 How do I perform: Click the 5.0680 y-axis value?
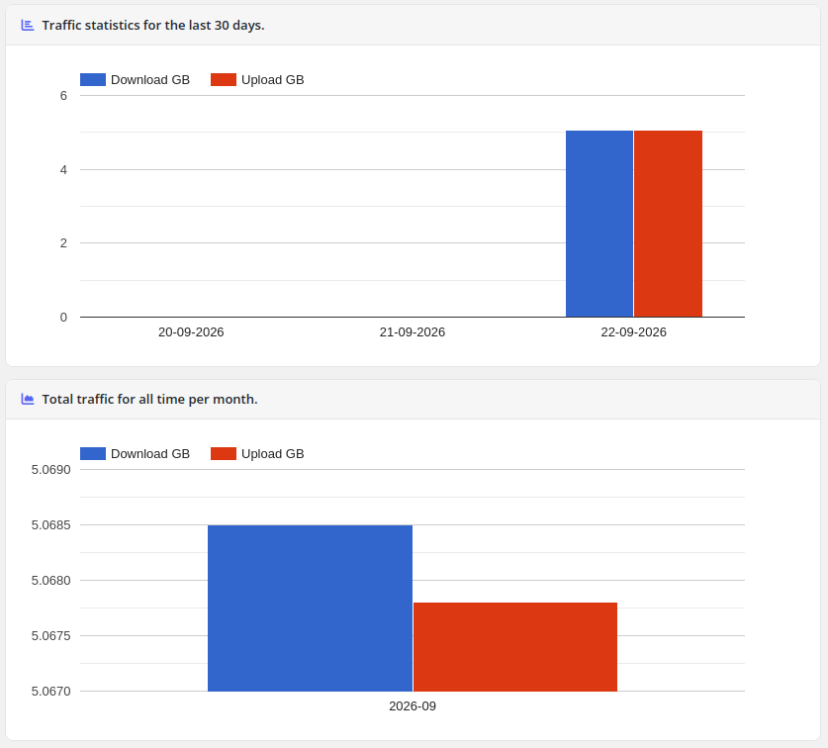(x=50, y=581)
